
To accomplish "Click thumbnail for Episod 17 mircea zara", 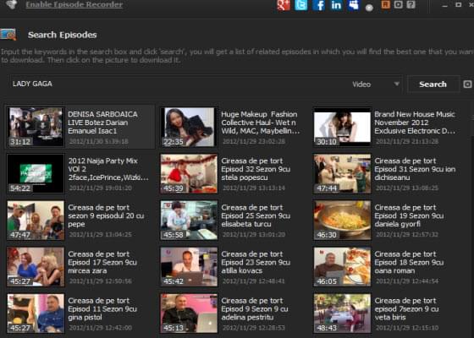I will pyautogui.click(x=36, y=267).
